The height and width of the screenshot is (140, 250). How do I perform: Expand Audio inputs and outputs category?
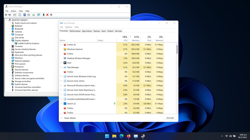(x=10, y=23)
